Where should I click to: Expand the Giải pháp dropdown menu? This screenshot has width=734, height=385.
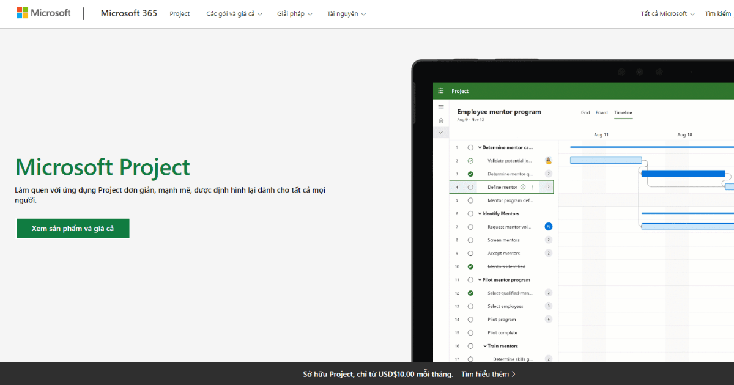(x=294, y=13)
